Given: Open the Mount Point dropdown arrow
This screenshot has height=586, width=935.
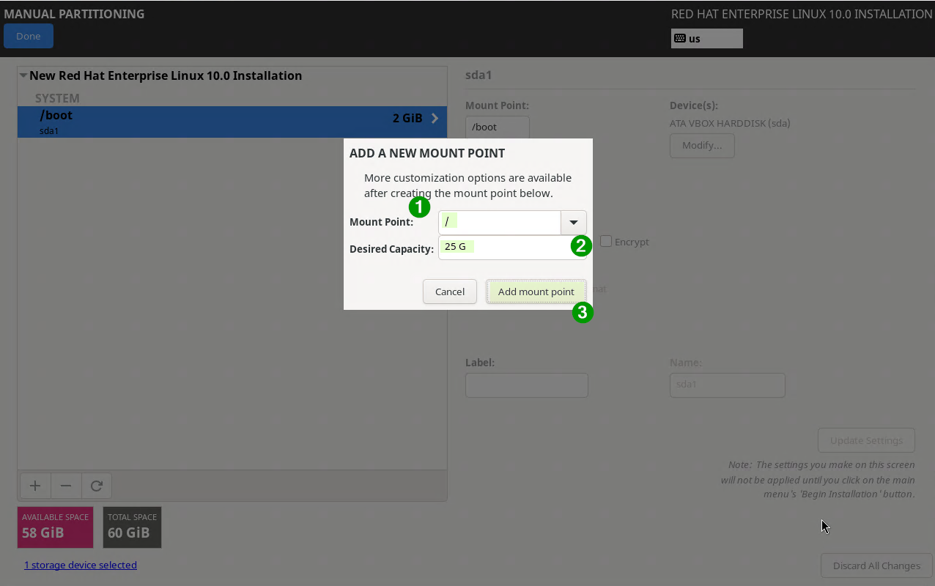Looking at the screenshot, I should click(574, 223).
